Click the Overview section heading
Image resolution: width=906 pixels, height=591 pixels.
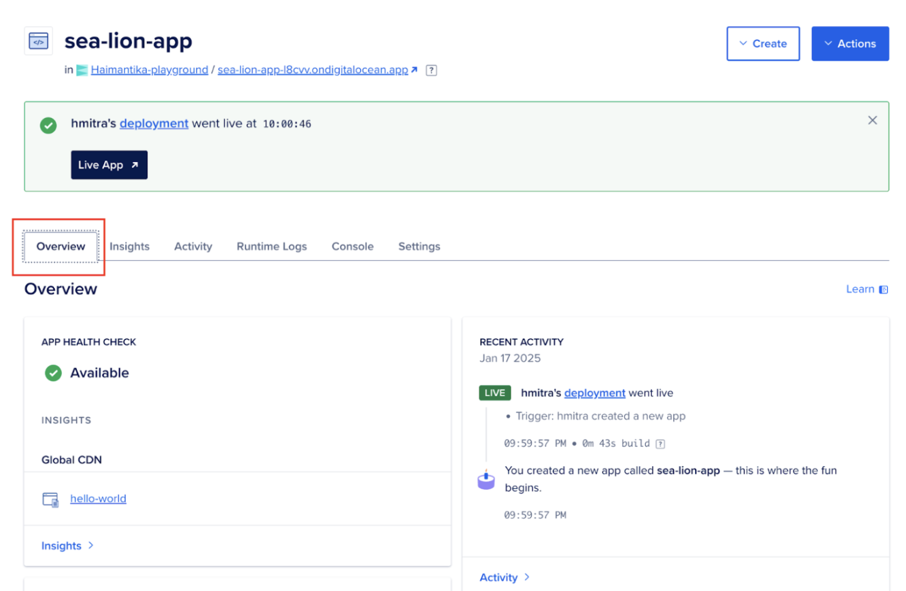tap(61, 289)
